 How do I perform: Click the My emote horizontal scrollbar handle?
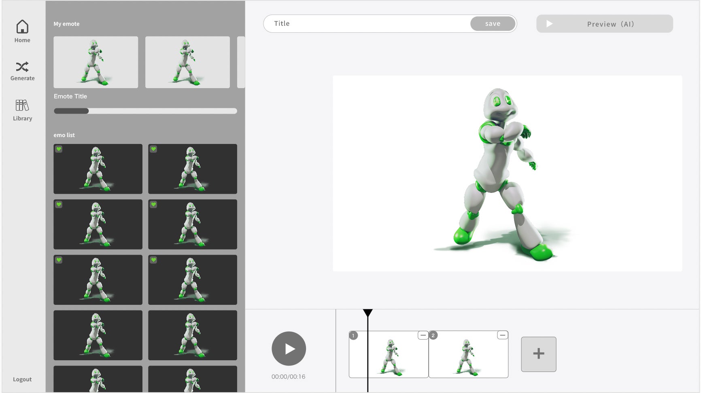point(71,111)
